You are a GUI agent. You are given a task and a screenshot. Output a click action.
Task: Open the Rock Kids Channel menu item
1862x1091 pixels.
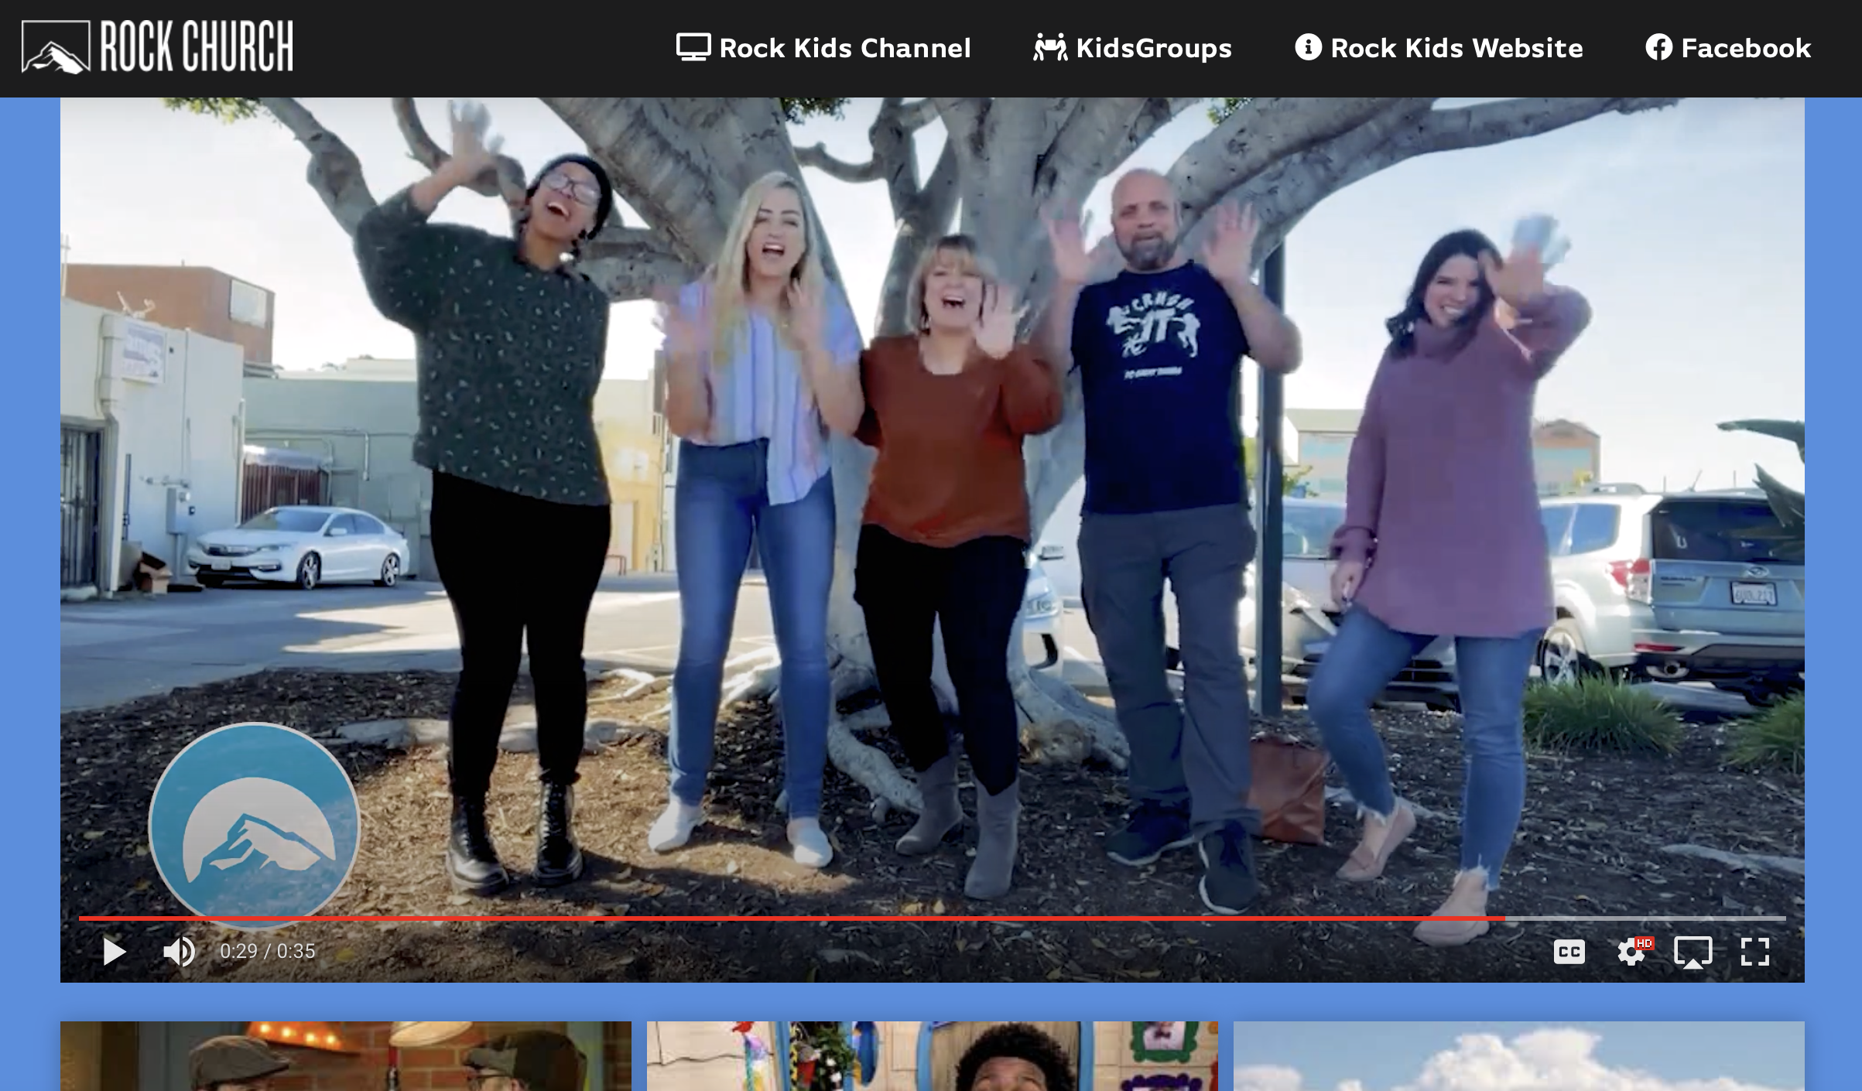click(x=844, y=48)
